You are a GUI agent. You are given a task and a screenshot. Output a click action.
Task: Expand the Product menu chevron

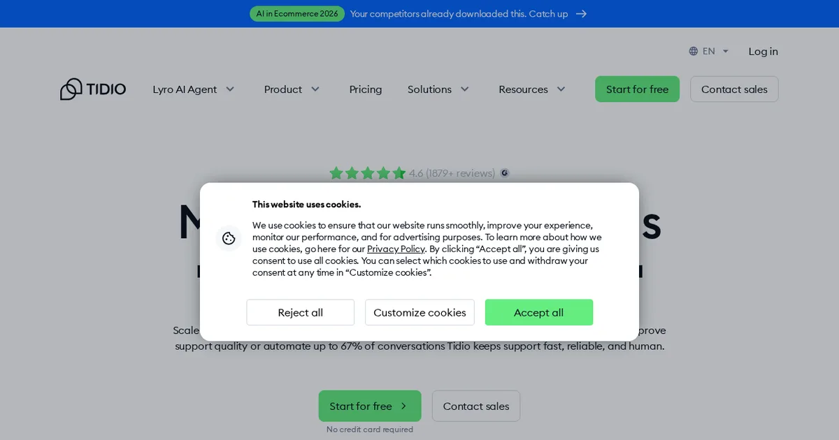(315, 89)
